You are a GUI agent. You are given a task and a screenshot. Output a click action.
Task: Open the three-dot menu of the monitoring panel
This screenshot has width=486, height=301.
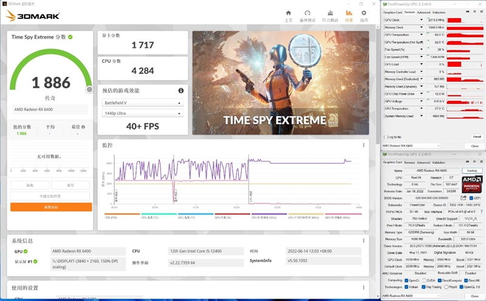pyautogui.click(x=363, y=145)
